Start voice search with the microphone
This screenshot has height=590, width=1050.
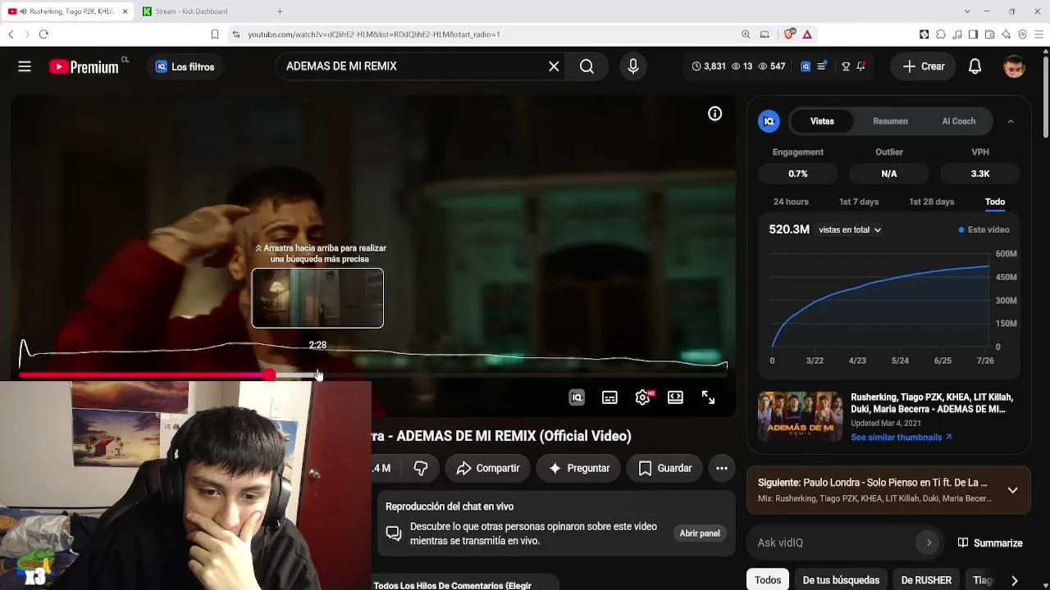point(632,66)
